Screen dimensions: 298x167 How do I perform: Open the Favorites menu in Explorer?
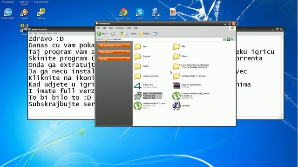[x=119, y=28]
